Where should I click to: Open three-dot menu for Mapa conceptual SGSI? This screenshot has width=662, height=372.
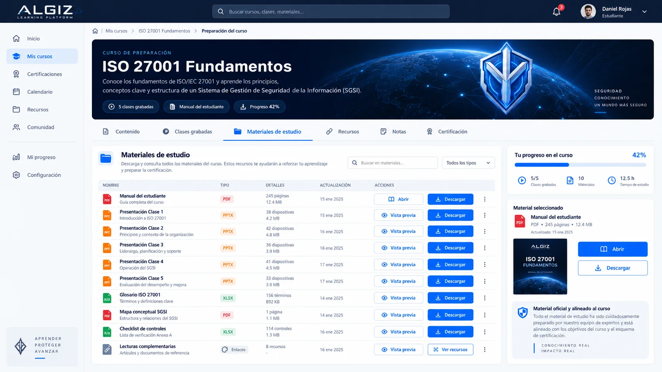pyautogui.click(x=485, y=315)
